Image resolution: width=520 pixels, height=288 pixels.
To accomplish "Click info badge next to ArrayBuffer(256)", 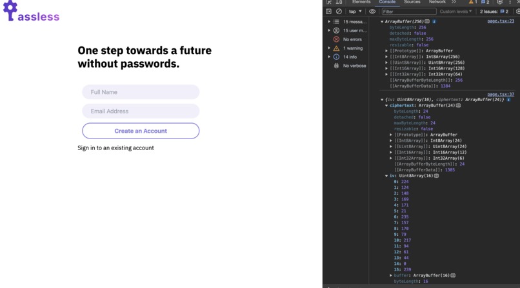I will click(434, 21).
